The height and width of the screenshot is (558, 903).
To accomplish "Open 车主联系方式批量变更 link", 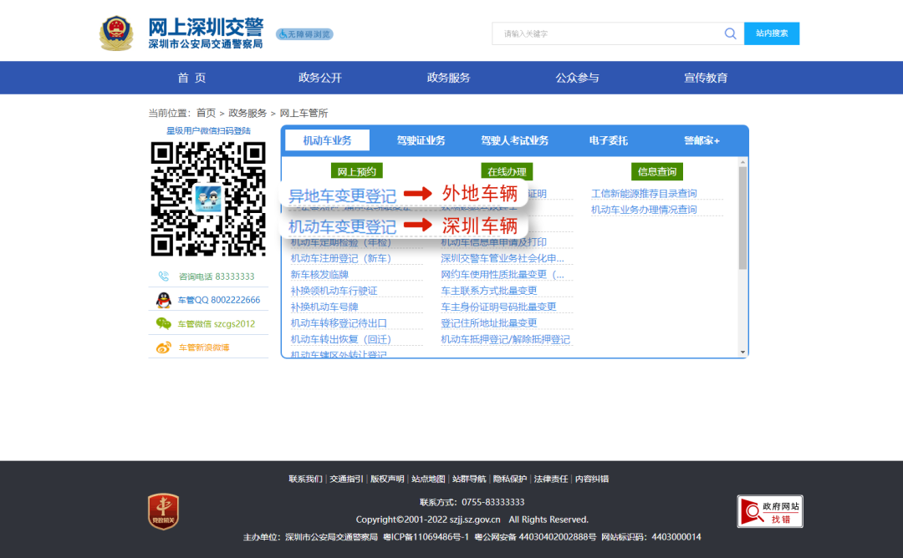I will click(489, 291).
